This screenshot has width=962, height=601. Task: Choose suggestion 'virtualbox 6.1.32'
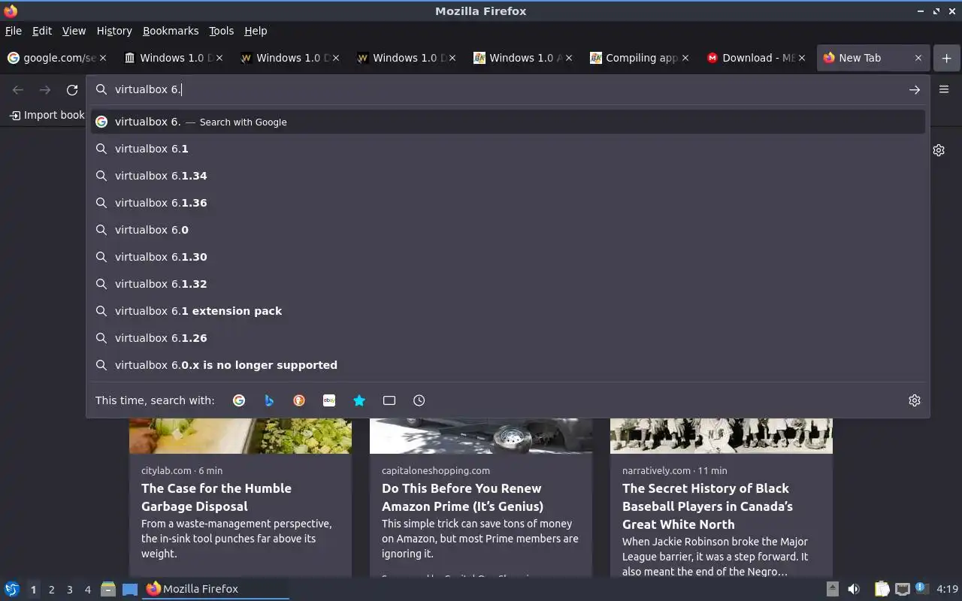(x=508, y=284)
